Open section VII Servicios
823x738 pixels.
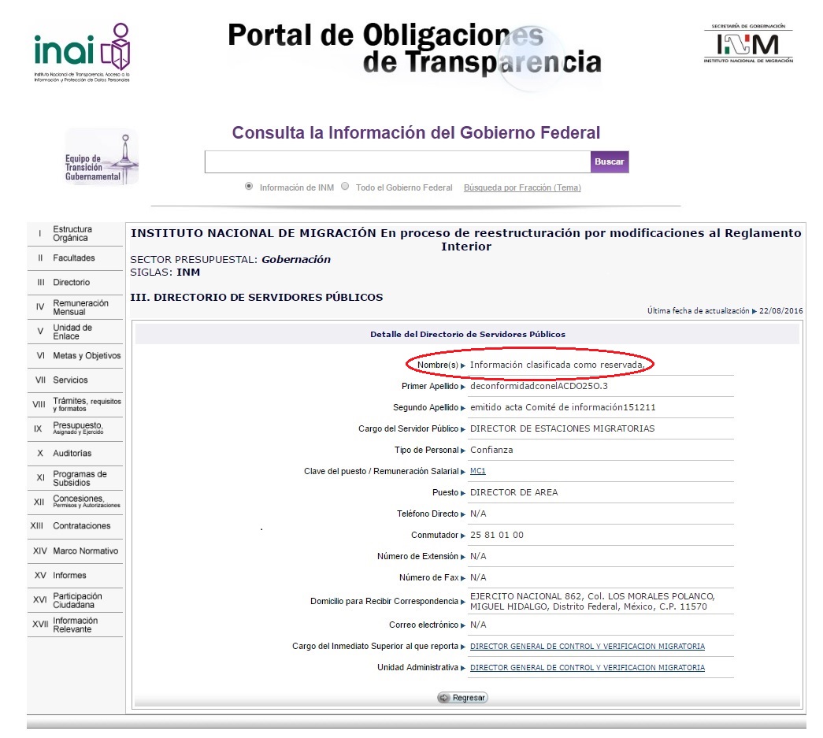75,380
